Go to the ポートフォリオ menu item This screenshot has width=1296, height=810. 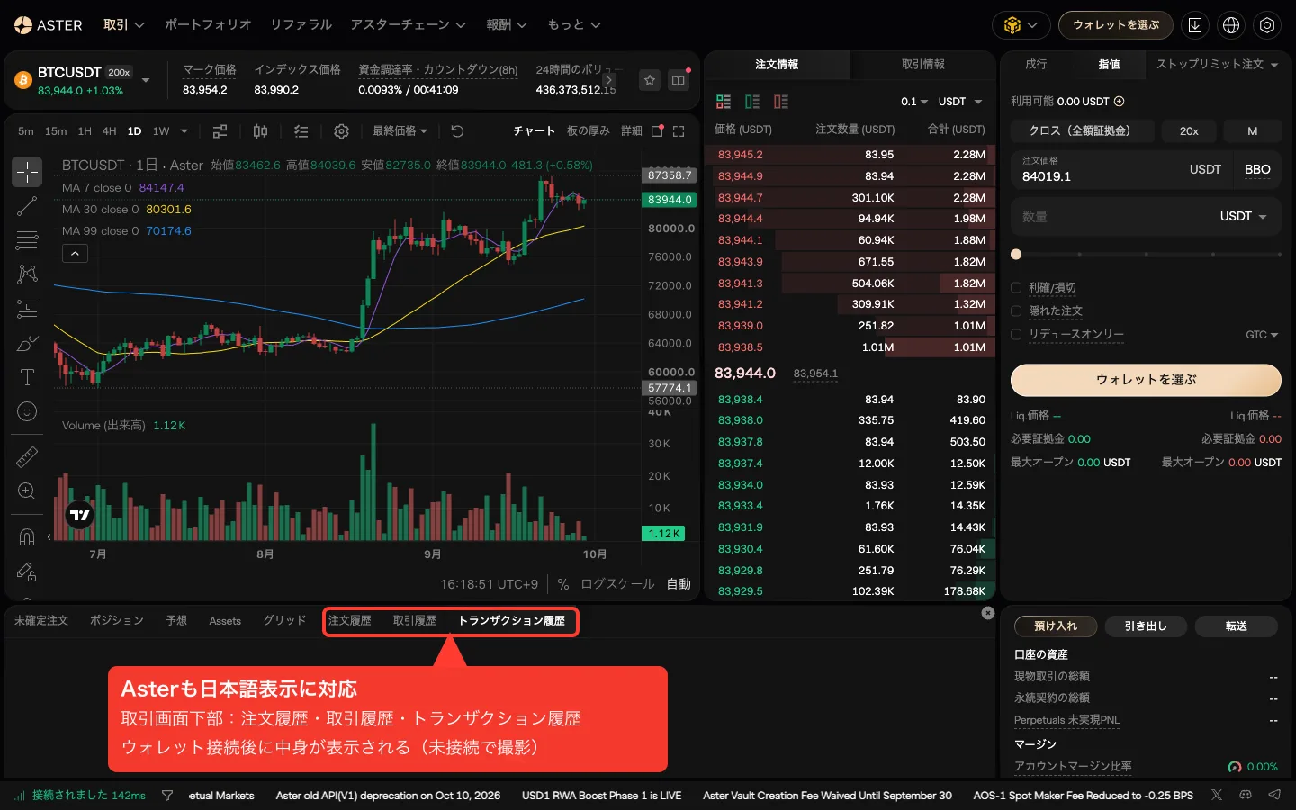208,25
